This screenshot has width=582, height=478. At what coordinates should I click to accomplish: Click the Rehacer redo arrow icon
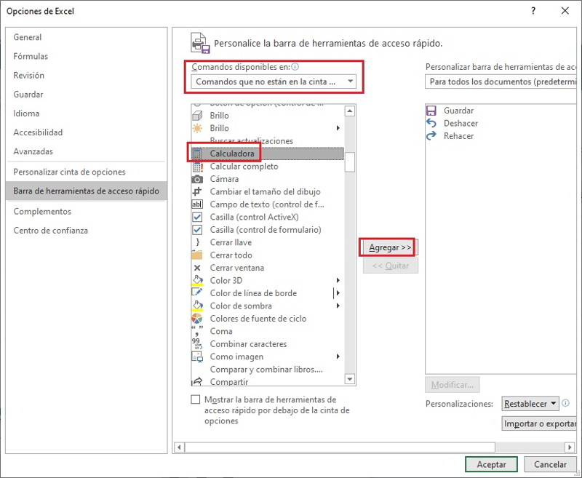coord(431,136)
